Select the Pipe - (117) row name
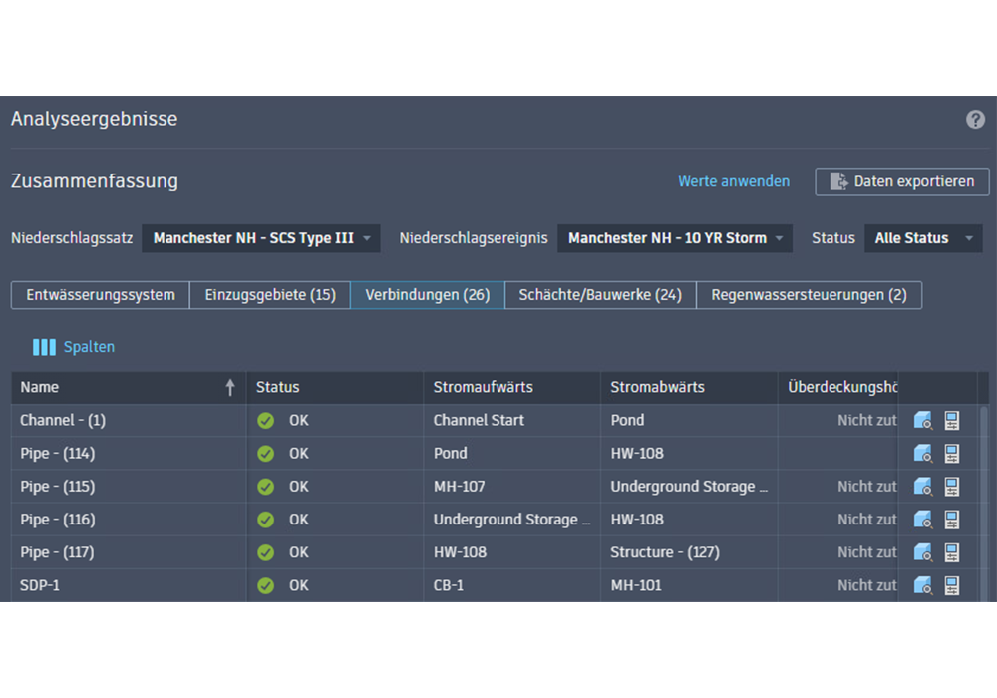Viewport: 997px width, 698px height. pyautogui.click(x=57, y=552)
